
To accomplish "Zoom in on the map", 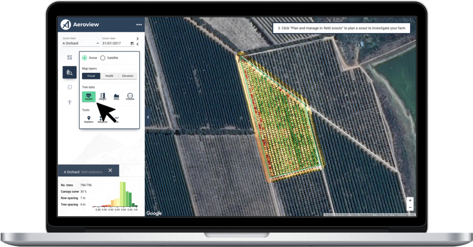I will click(410, 201).
